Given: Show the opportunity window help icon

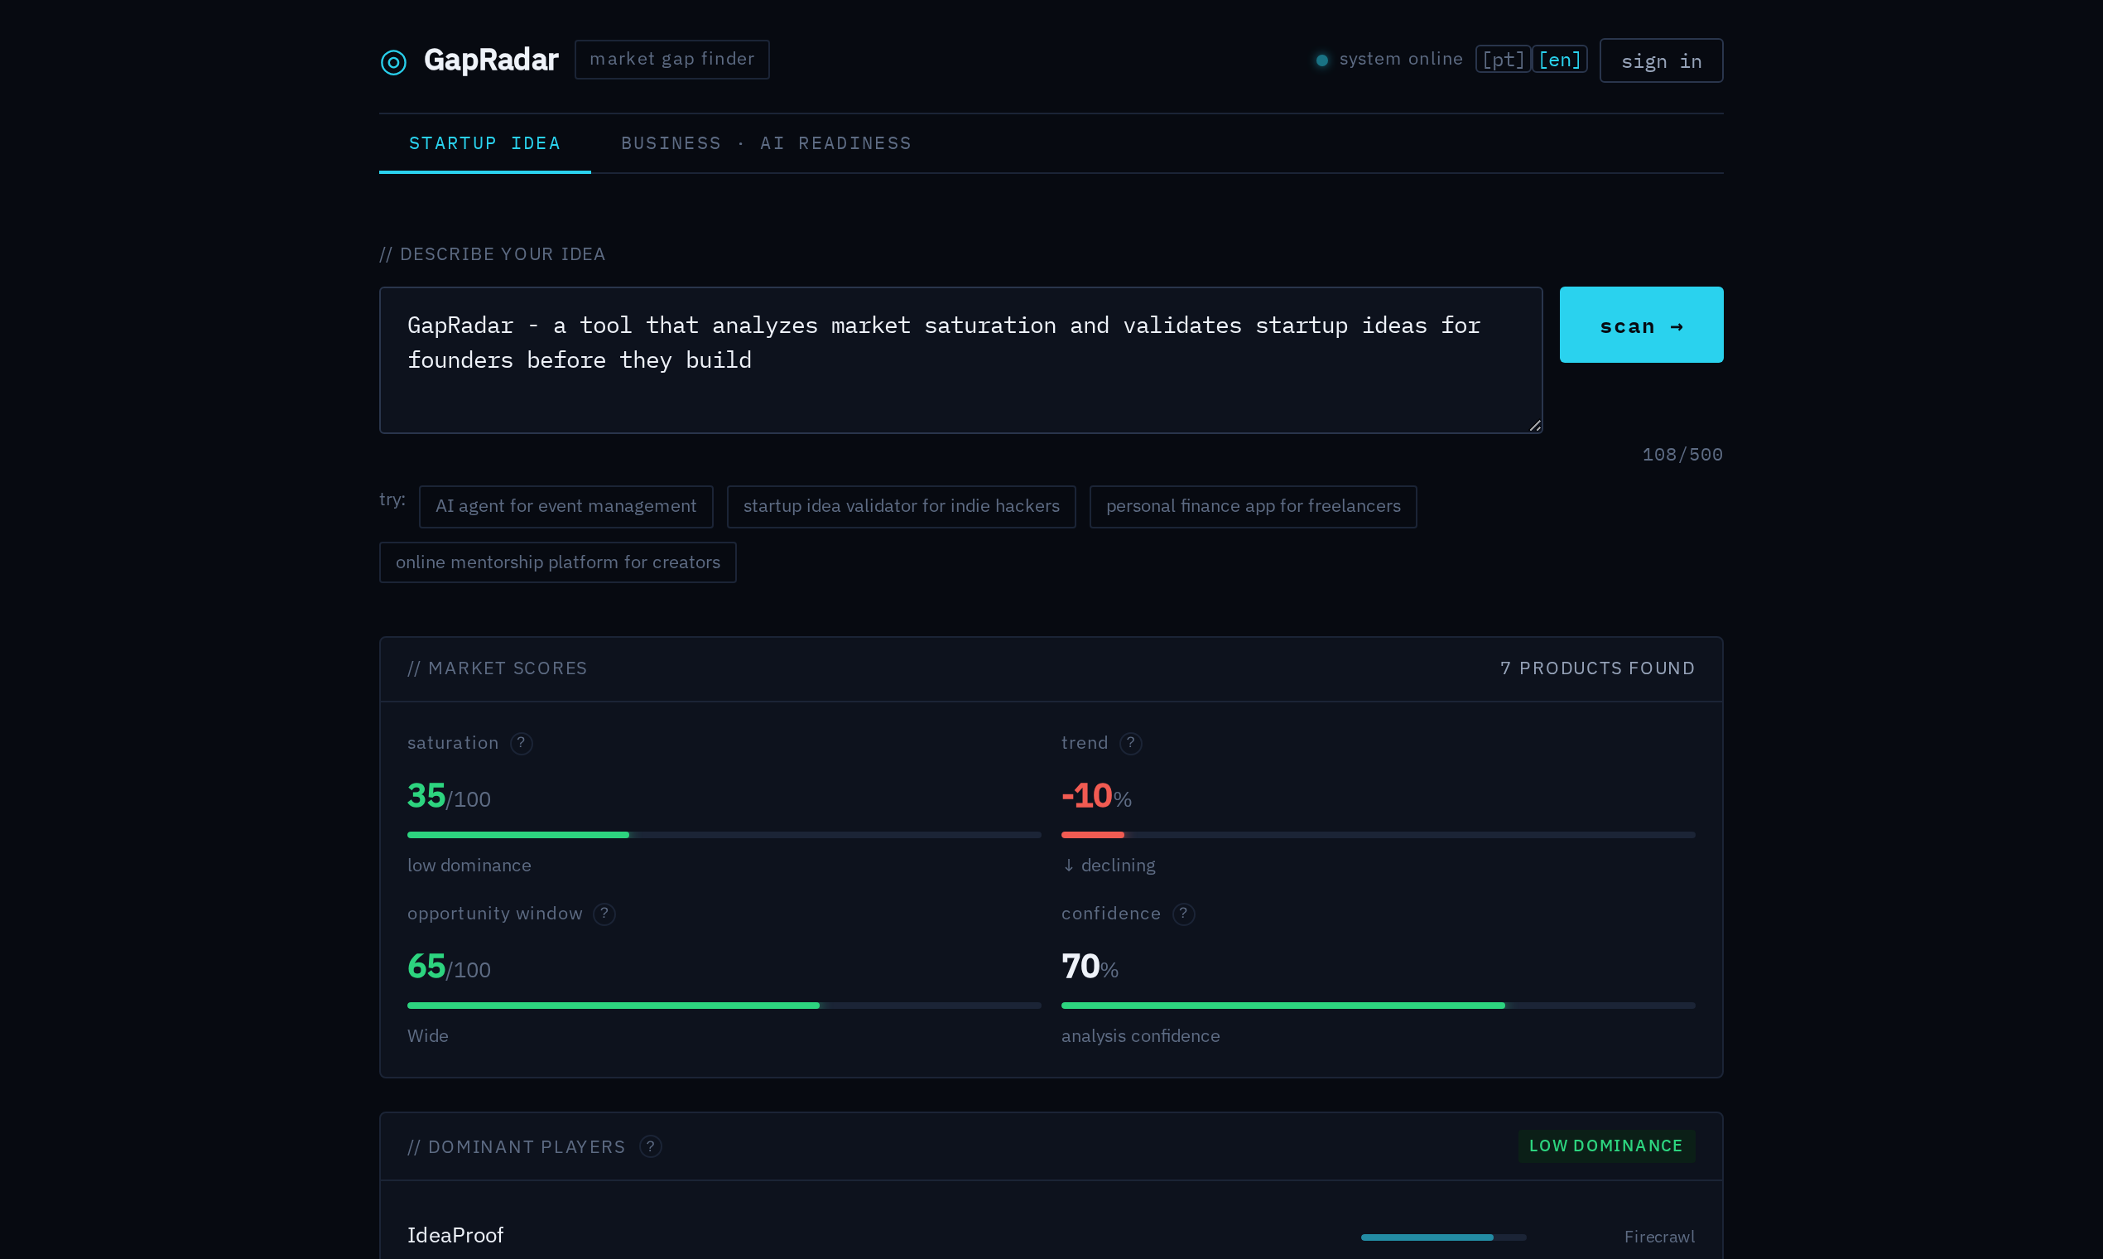Looking at the screenshot, I should click(x=604, y=914).
